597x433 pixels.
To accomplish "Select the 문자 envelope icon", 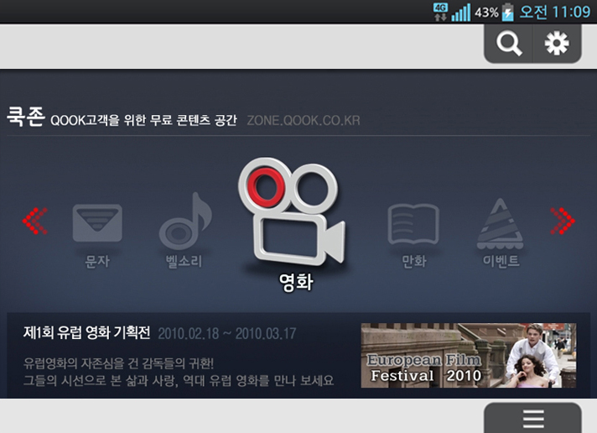I will coord(97,224).
